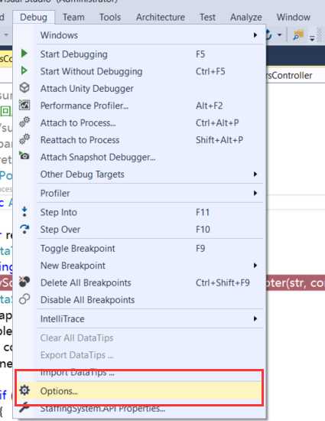
Task: Click the sController text in editor navigation bar
Action: coord(289,76)
